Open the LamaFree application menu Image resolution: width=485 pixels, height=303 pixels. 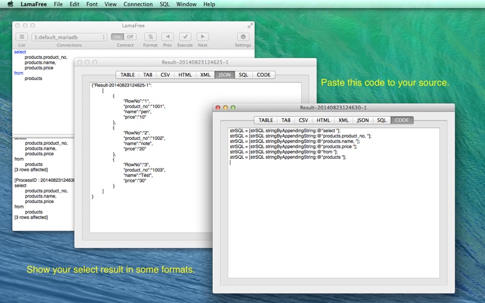coord(34,4)
